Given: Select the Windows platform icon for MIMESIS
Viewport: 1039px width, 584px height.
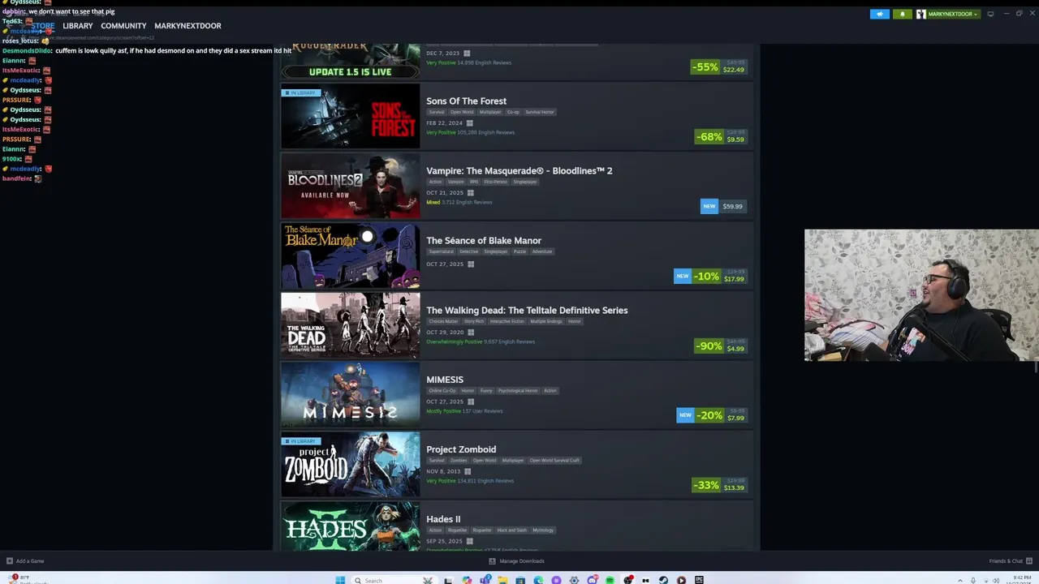Looking at the screenshot, I should click(x=470, y=401).
